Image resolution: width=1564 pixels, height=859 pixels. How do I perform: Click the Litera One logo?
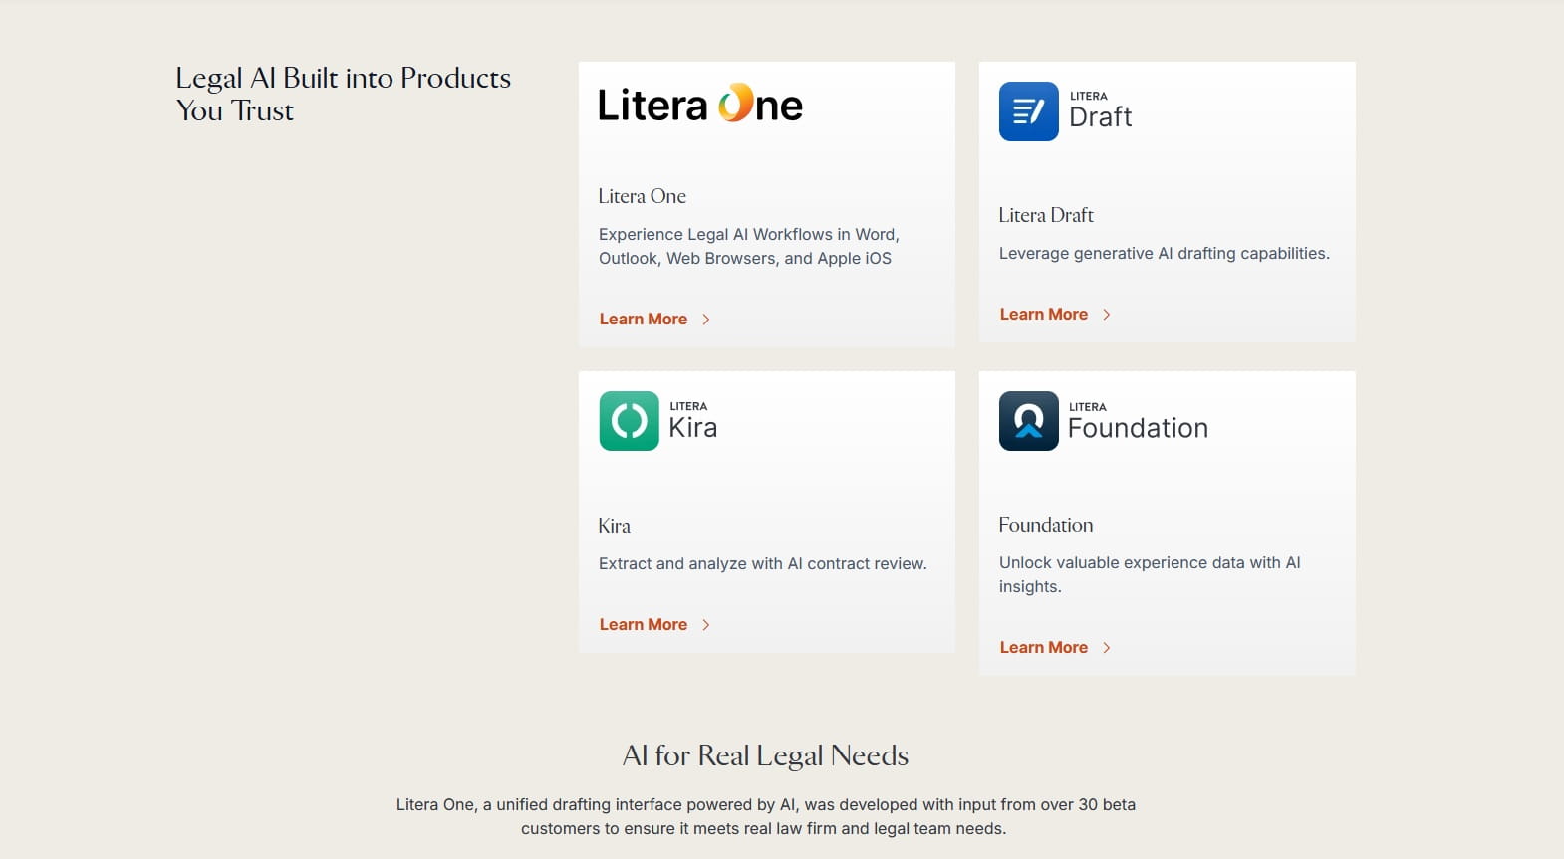(700, 104)
